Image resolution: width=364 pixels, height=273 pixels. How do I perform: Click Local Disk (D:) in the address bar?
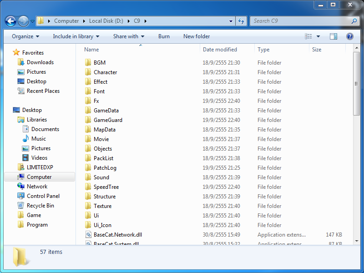pos(106,21)
